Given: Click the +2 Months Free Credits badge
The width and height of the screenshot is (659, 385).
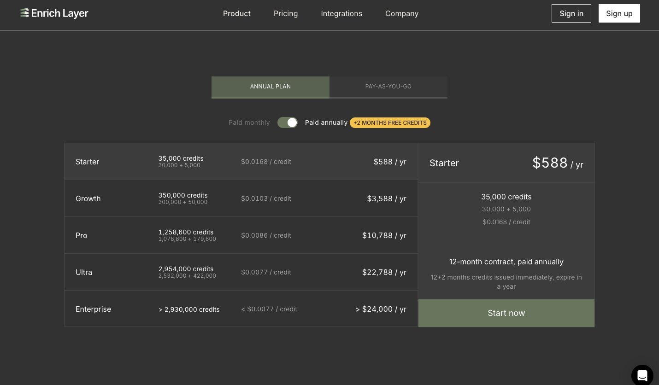Looking at the screenshot, I should click(x=390, y=122).
